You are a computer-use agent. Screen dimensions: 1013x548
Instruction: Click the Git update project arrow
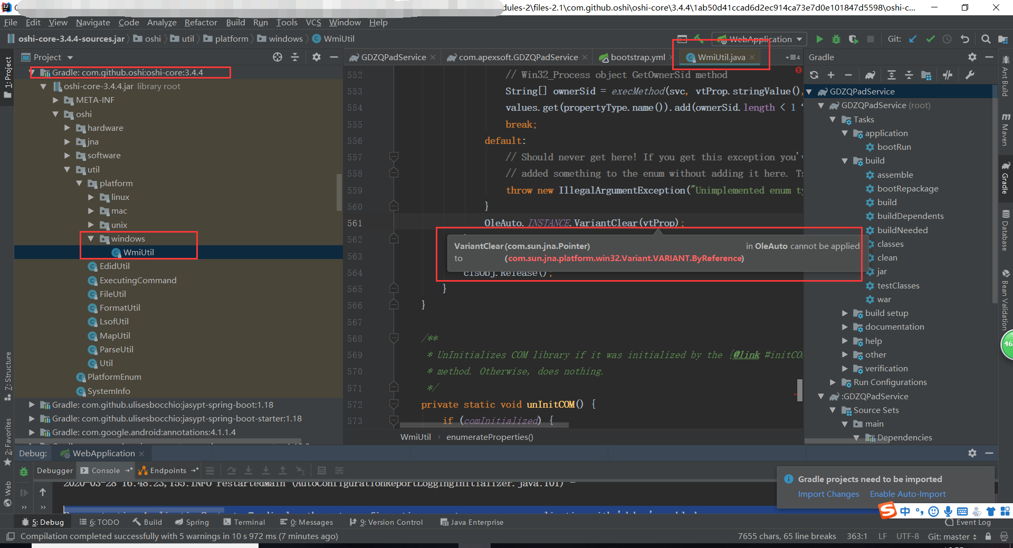(x=913, y=39)
